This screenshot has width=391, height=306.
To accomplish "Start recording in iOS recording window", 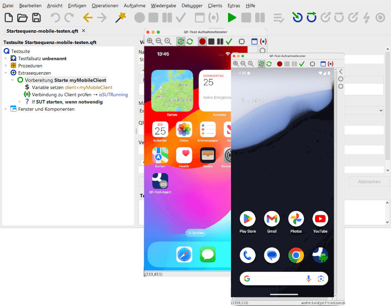I will click(x=202, y=42).
